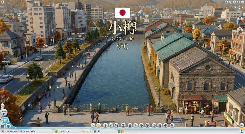Click the 9°C value in status bar
This screenshot has height=134, width=245.
[x=99, y=131]
